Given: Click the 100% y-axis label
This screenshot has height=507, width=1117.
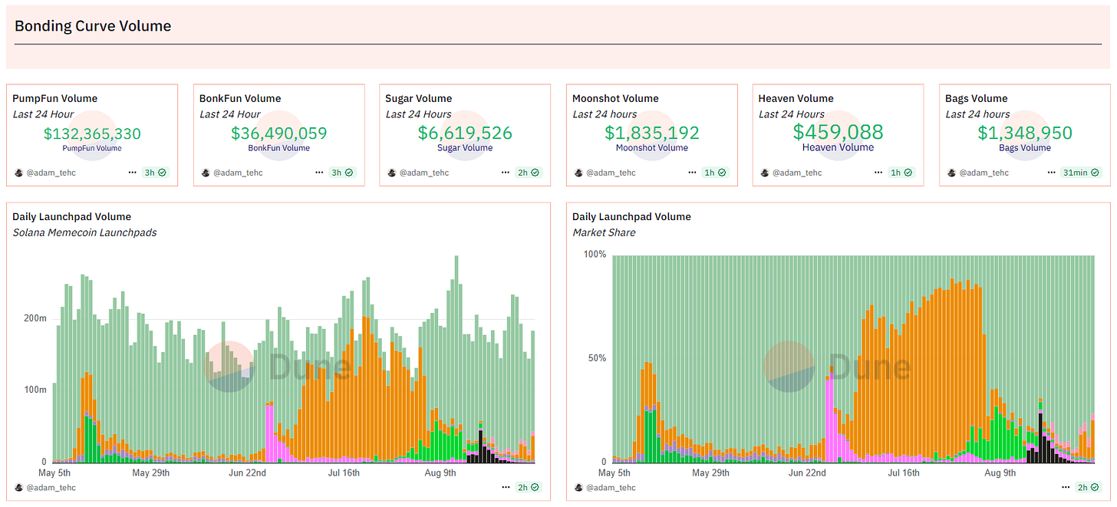Looking at the screenshot, I should [595, 254].
